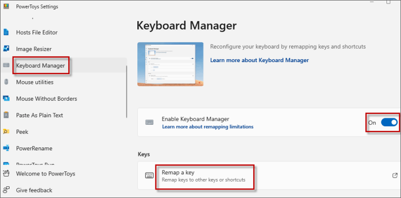Click the Peek magnifier icon
401x198 pixels.
point(6,131)
